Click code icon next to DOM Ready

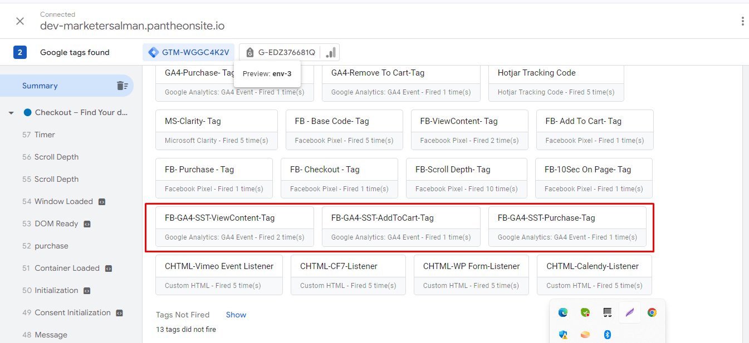87,224
